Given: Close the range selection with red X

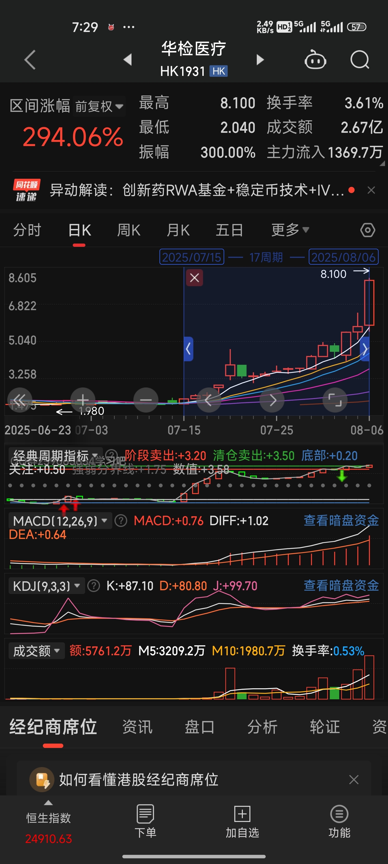Looking at the screenshot, I should click(x=195, y=278).
